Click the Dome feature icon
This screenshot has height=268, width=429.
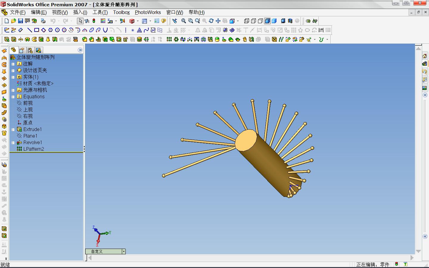coord(217,39)
